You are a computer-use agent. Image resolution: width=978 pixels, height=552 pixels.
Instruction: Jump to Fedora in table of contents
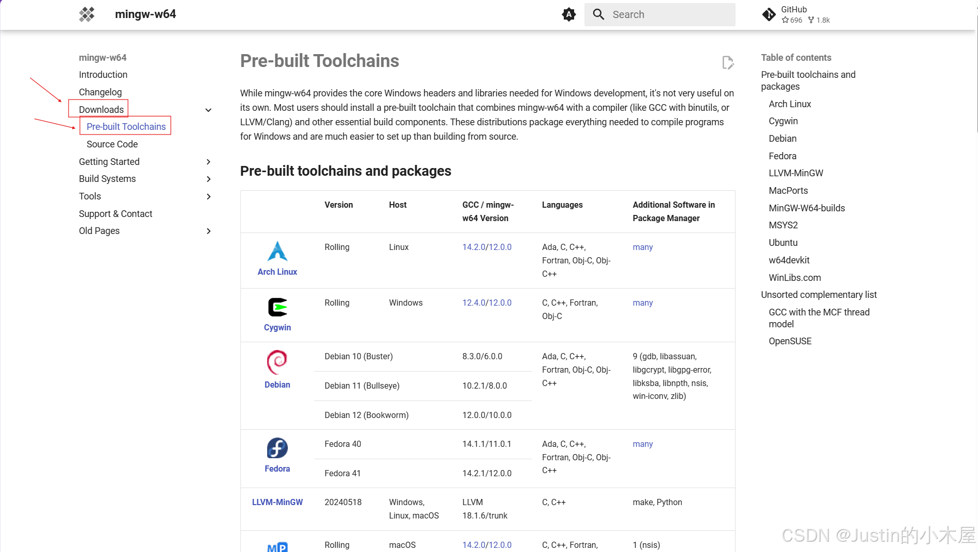[x=783, y=156]
